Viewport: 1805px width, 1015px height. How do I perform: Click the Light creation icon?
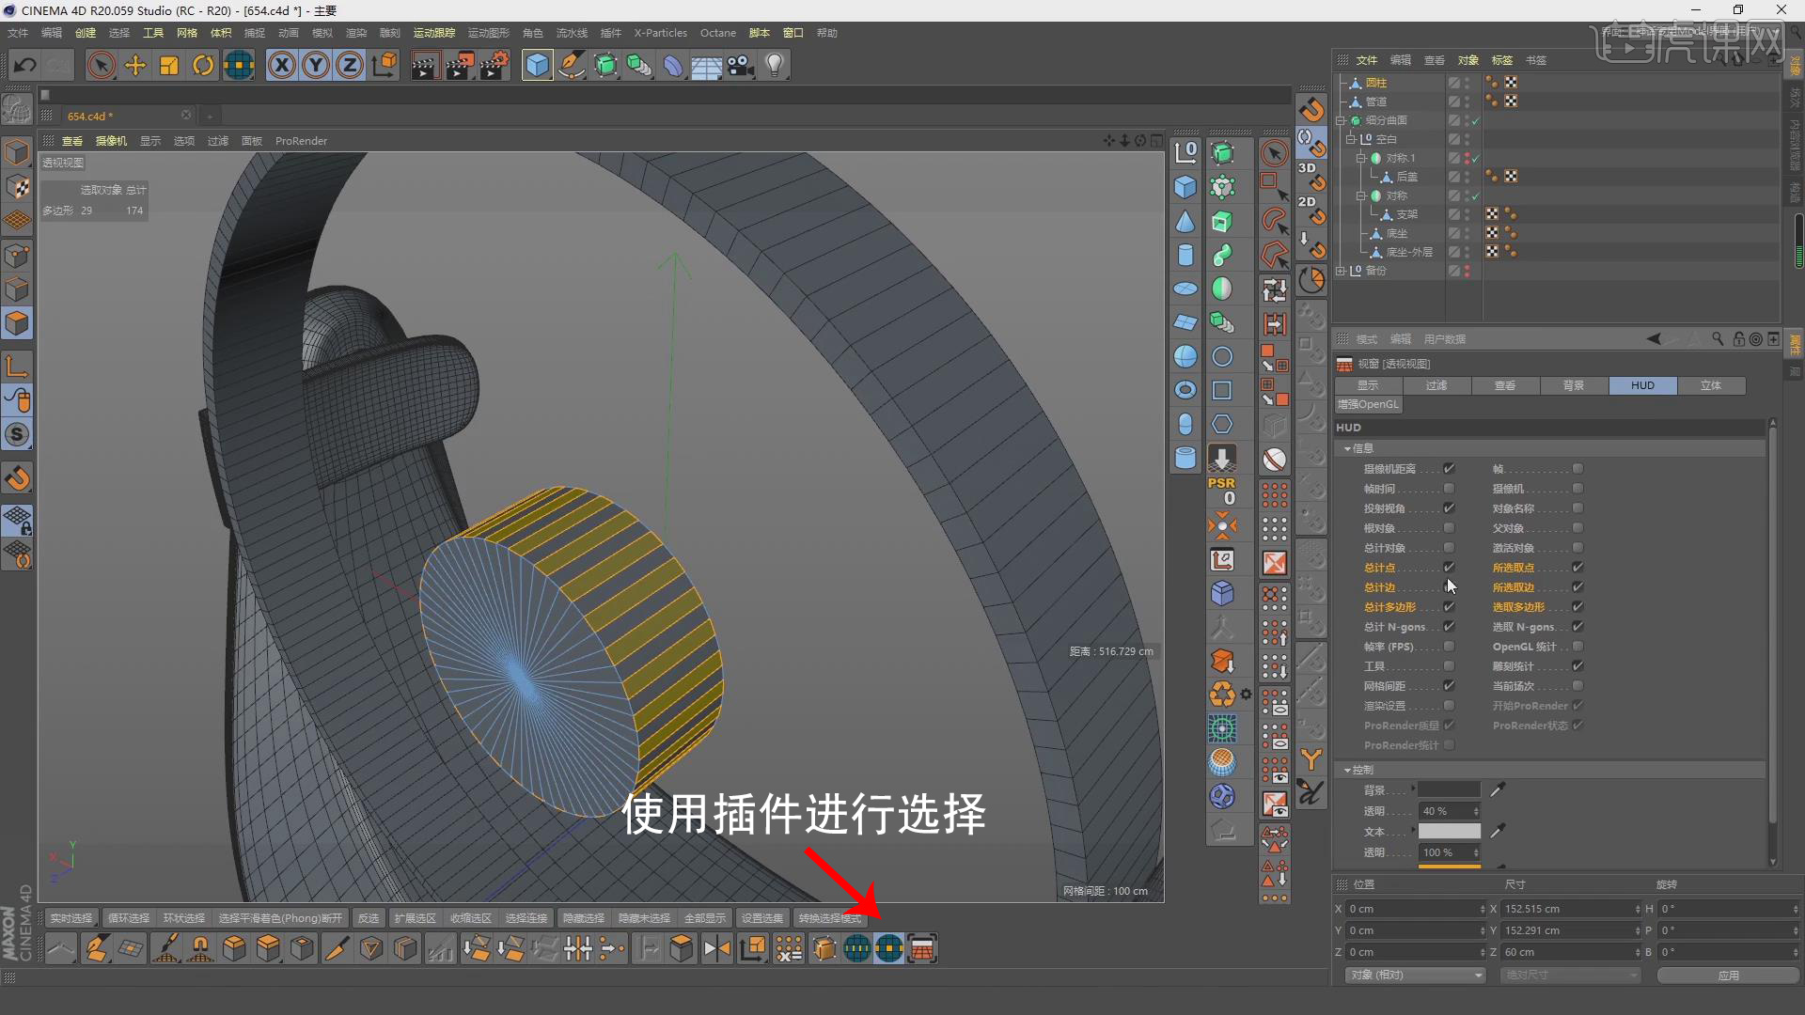[773, 65]
